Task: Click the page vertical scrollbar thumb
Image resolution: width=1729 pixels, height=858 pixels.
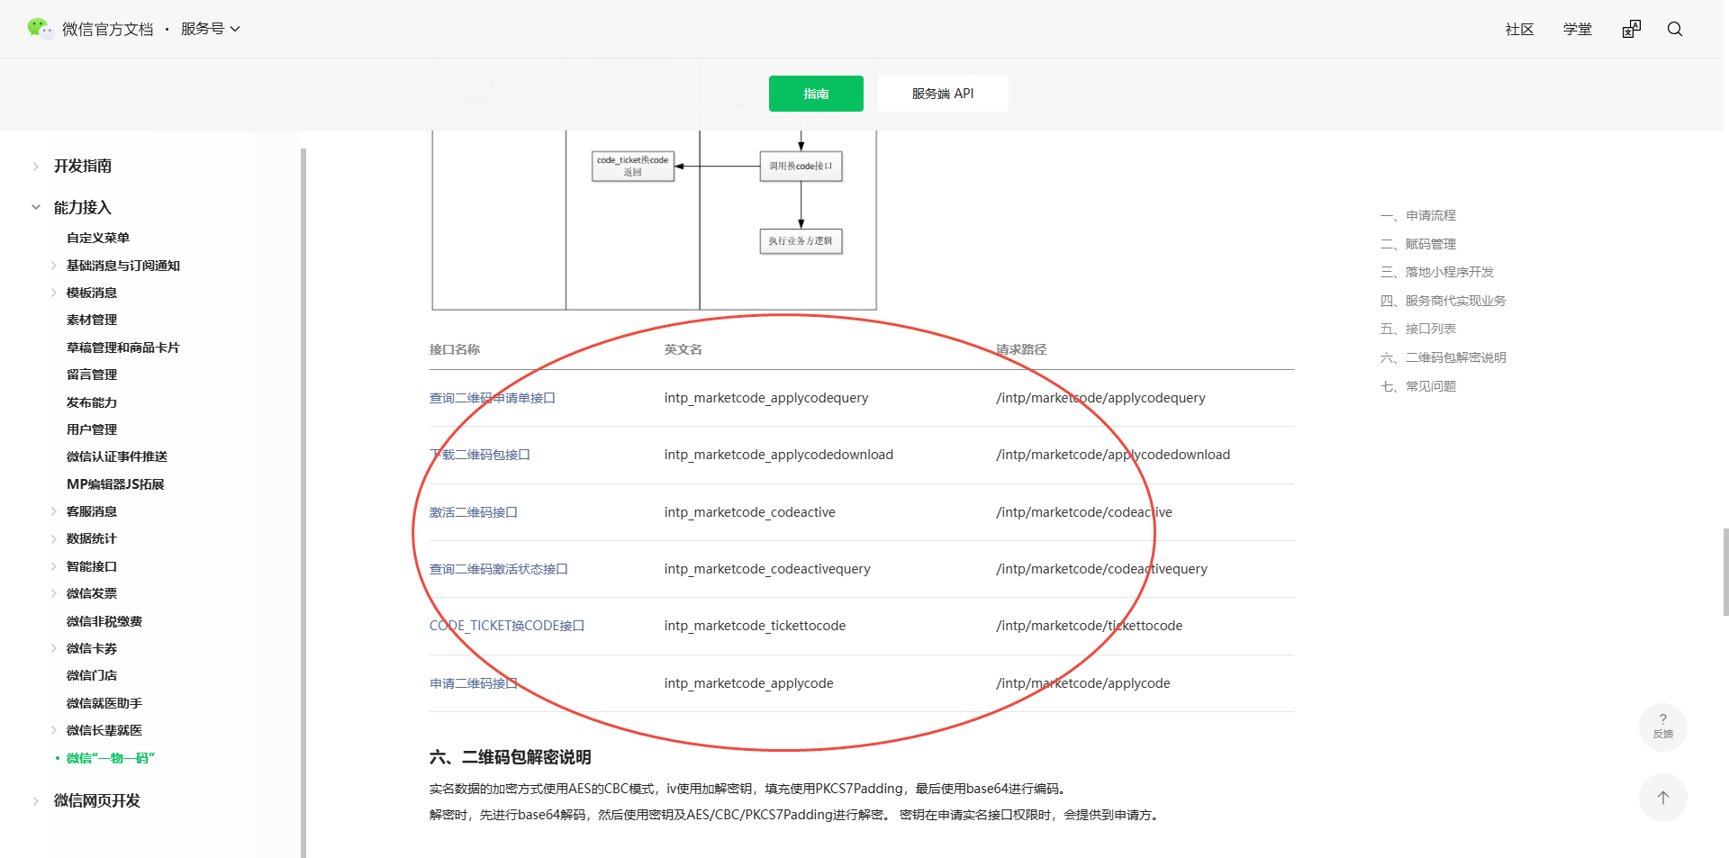Action: (1725, 572)
